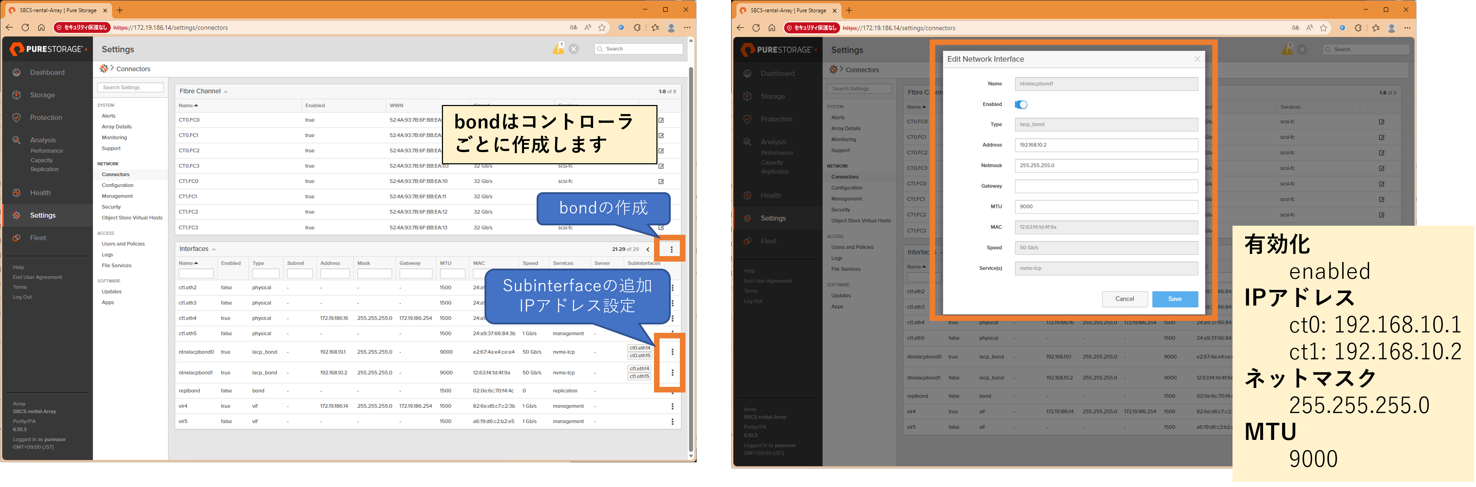This screenshot has height=487, width=1476.
Task: Click the vertical scrollbar in left window
Action: click(x=690, y=257)
